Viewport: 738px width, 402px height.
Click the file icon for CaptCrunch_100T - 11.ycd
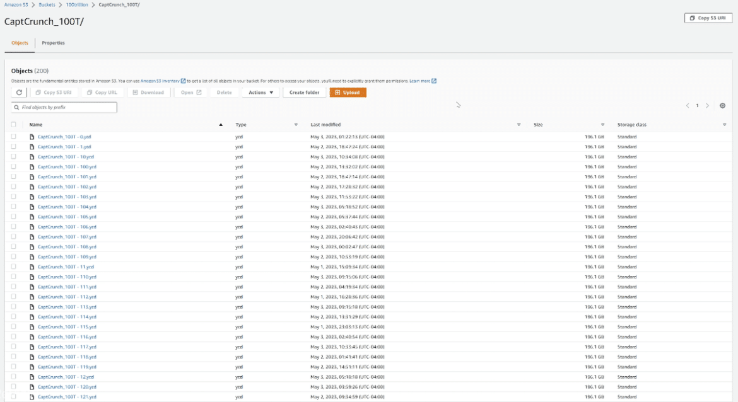tap(32, 267)
